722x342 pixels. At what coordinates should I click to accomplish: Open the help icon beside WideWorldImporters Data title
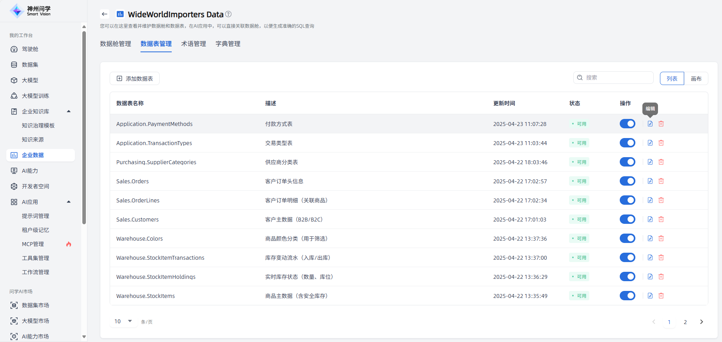point(228,14)
